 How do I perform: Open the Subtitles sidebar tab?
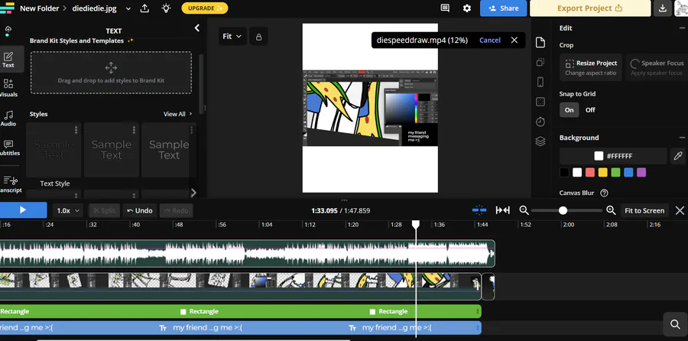8,148
